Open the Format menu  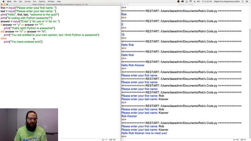[x=27, y=2]
